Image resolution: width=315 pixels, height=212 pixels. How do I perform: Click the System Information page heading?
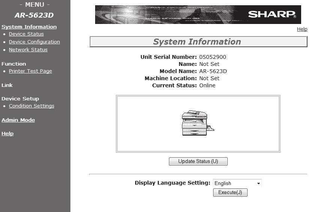point(197,42)
